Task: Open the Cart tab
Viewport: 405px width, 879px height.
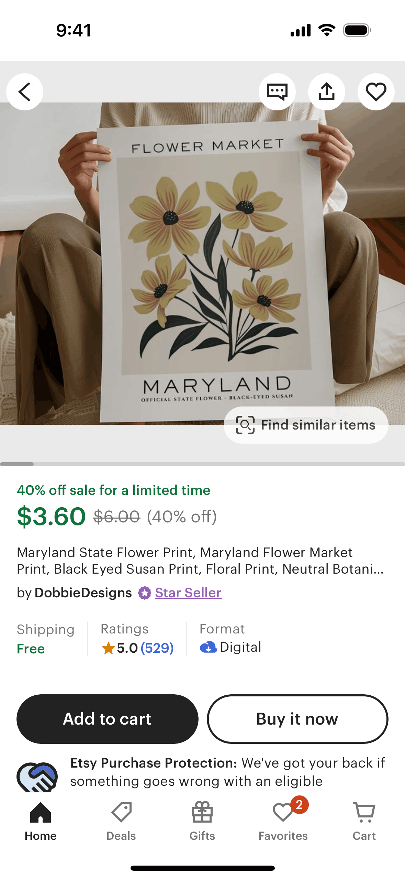Action: (x=364, y=821)
